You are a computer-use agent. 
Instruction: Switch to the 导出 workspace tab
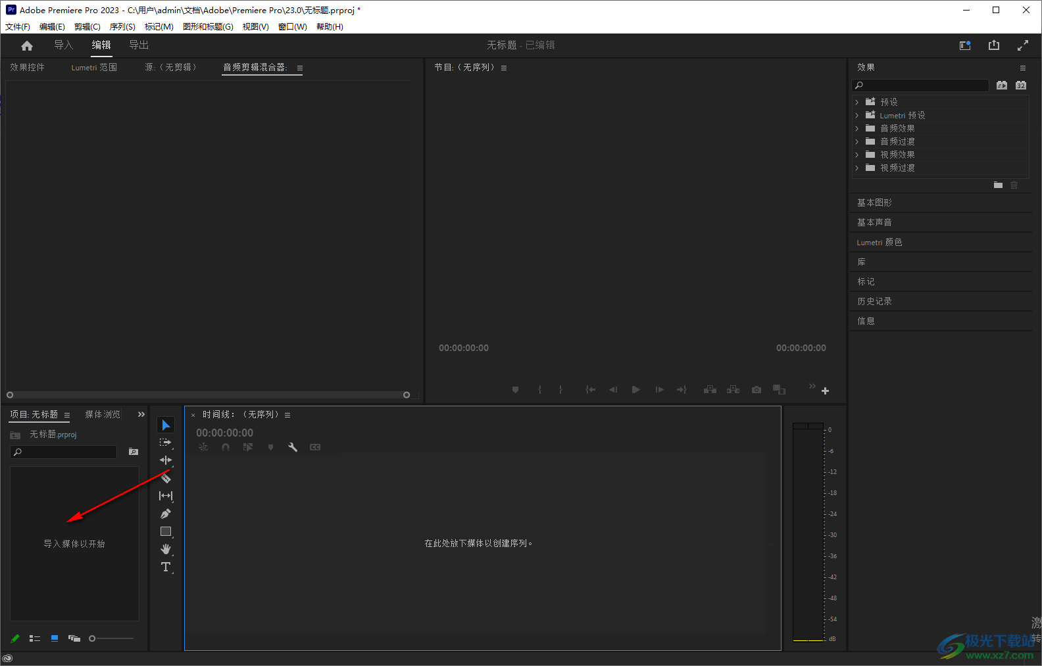point(139,45)
